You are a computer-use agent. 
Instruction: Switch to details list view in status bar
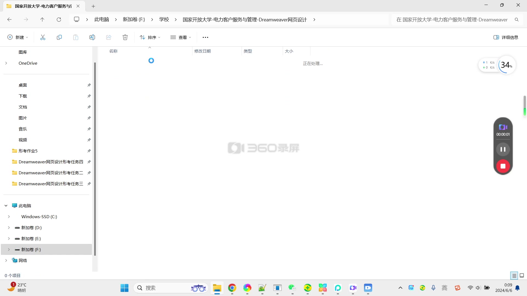[514, 275]
